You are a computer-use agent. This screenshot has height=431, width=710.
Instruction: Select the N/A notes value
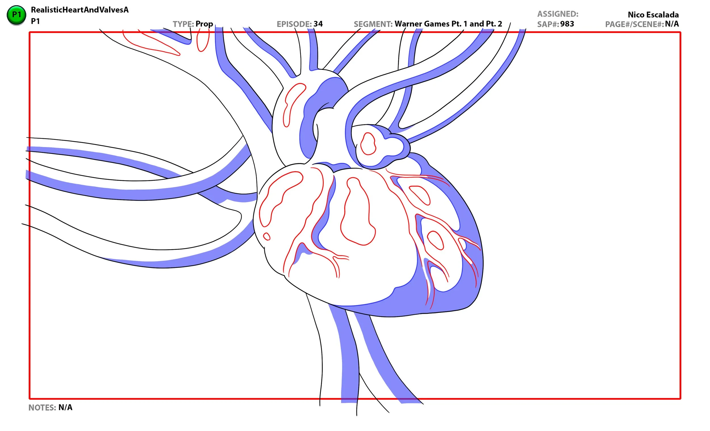65,408
